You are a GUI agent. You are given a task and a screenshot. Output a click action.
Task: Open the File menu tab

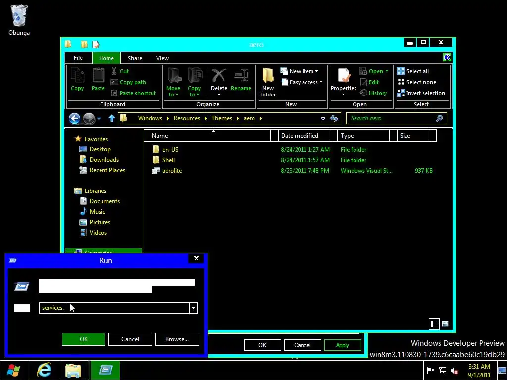pyautogui.click(x=78, y=58)
